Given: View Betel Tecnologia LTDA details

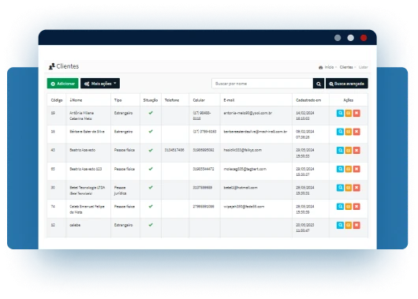Looking at the screenshot, I should pos(340,188).
